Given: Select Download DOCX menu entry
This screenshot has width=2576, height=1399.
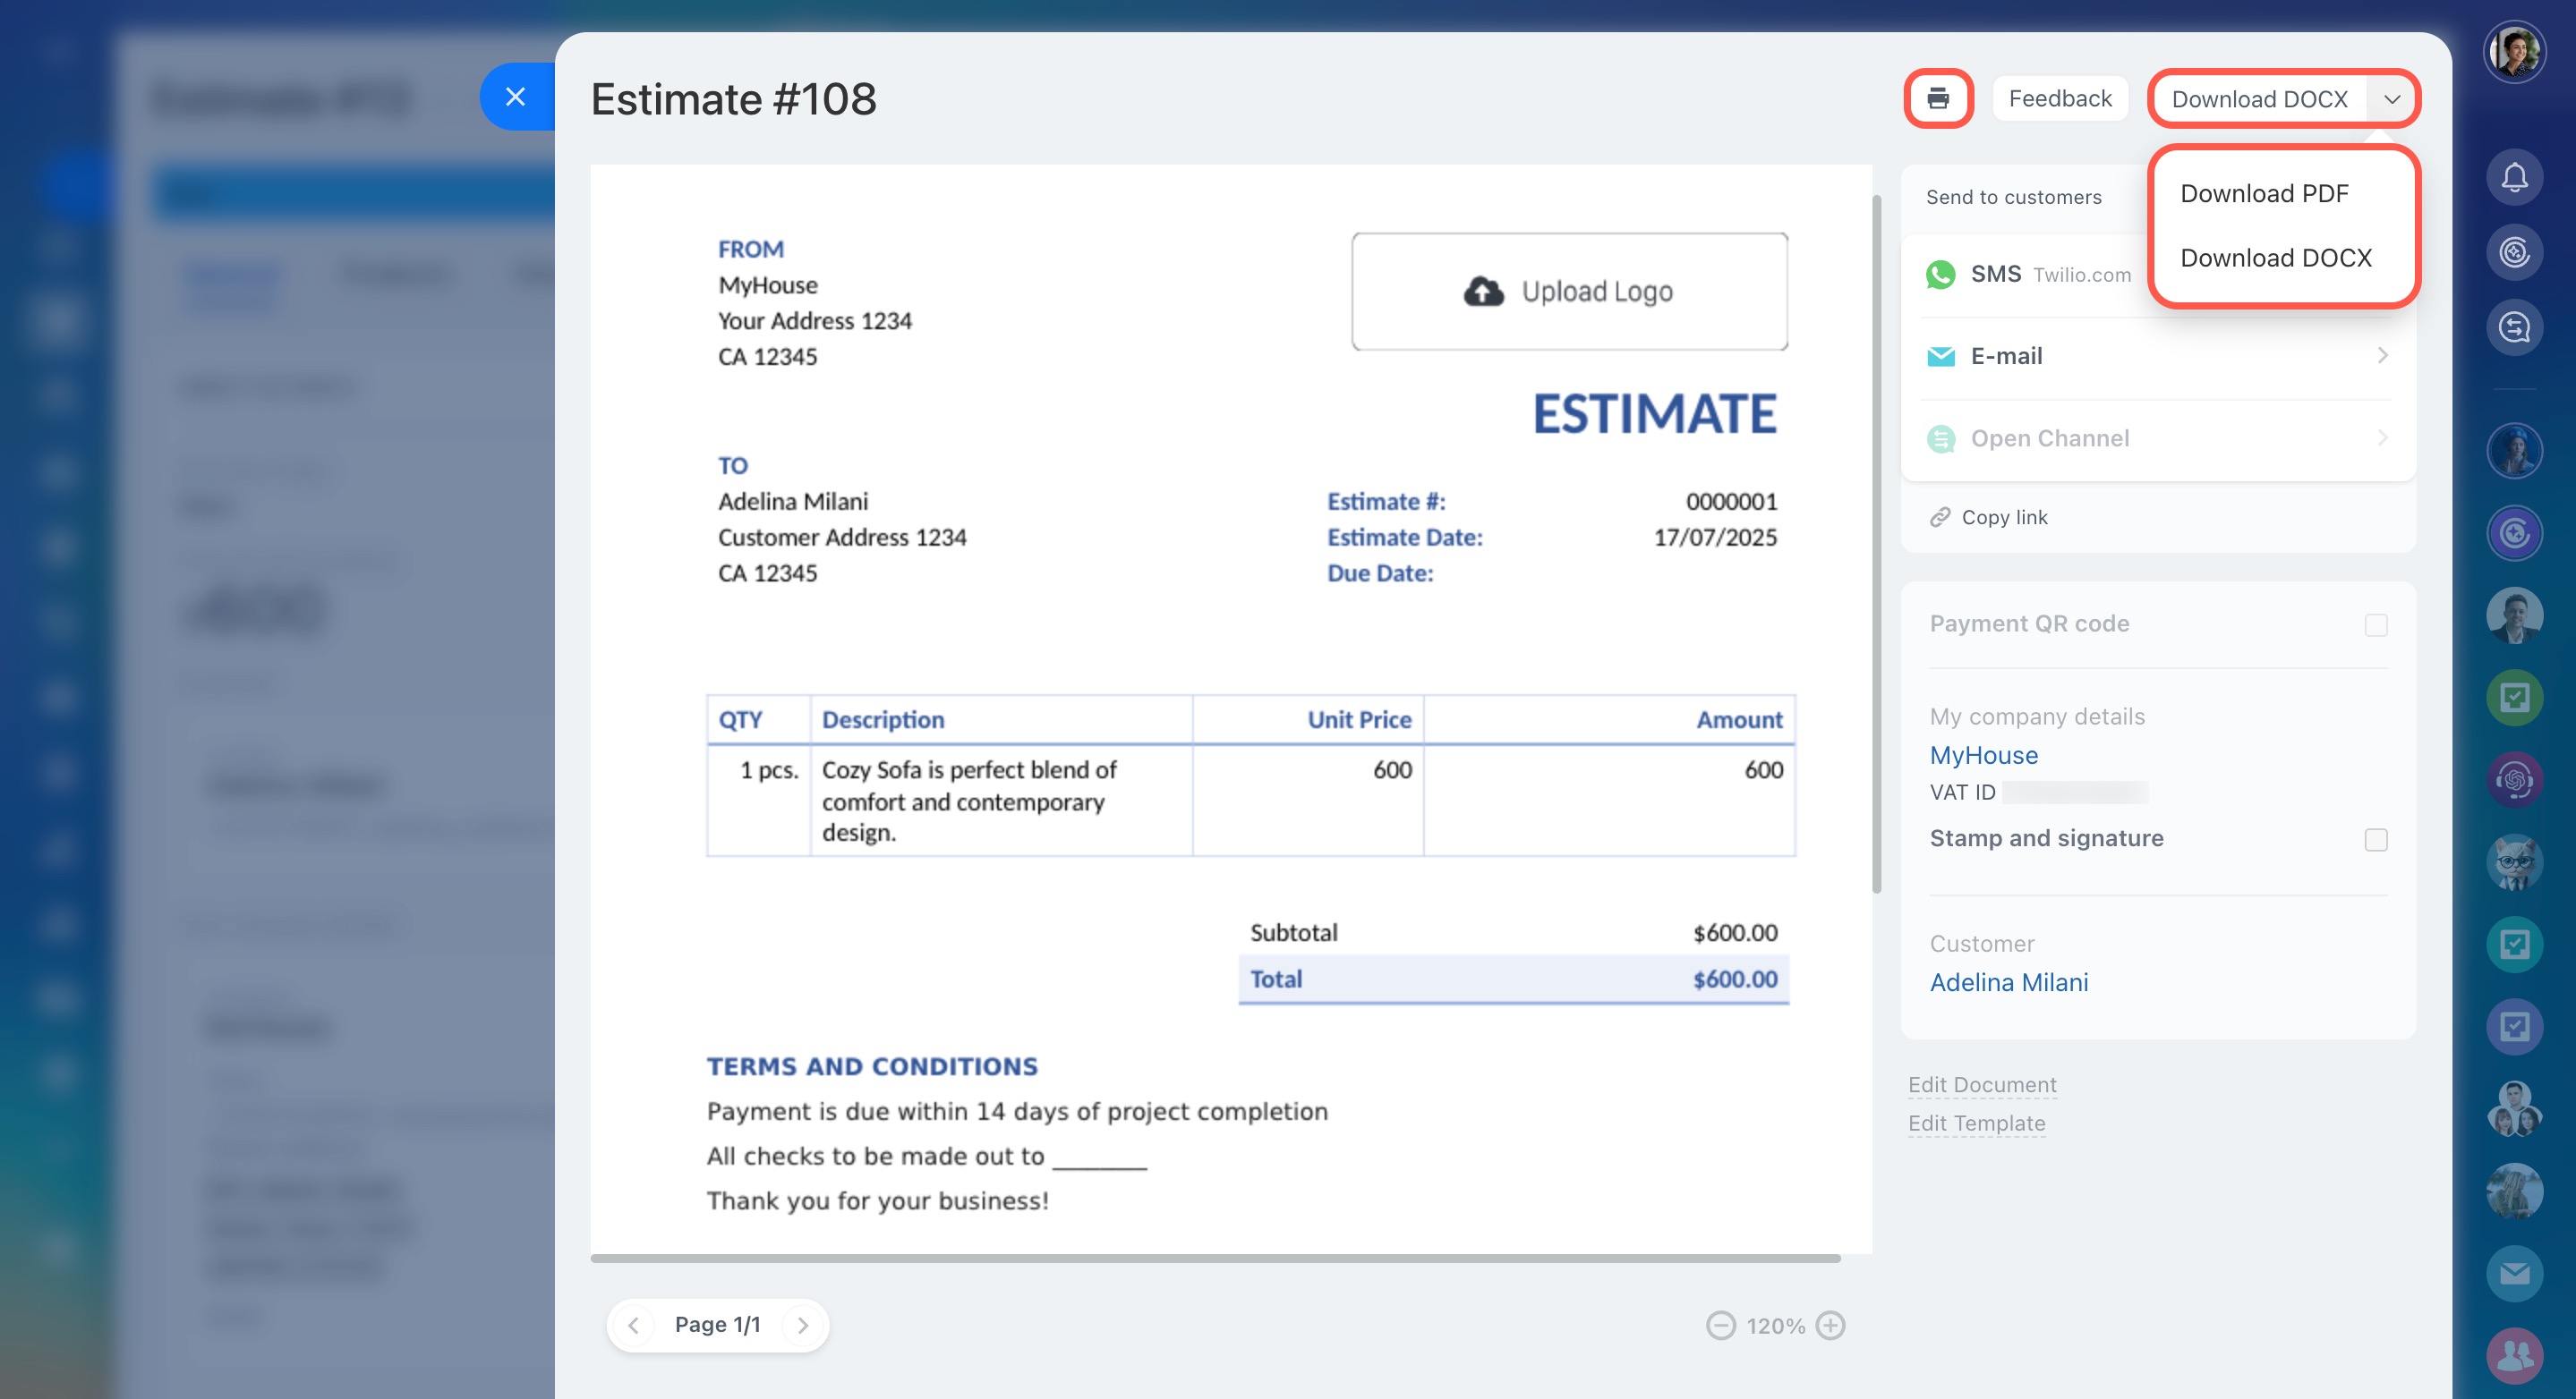Looking at the screenshot, I should 2275,258.
